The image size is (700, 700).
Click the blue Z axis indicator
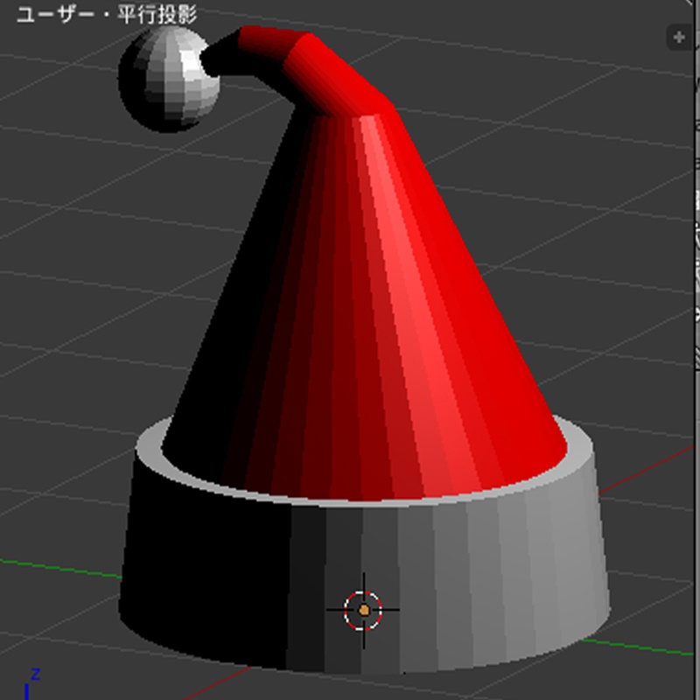pyautogui.click(x=31, y=683)
